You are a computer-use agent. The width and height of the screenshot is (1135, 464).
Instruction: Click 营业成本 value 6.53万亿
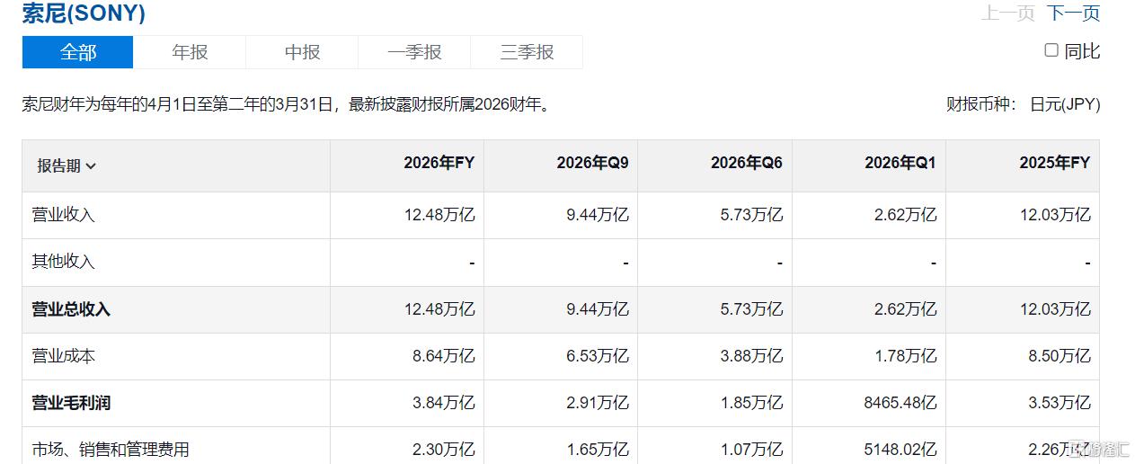pos(598,356)
